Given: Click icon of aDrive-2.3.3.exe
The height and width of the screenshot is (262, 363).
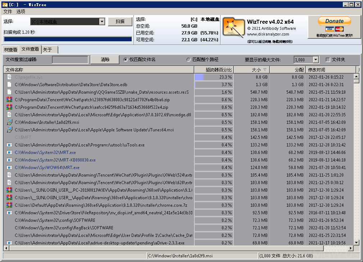Looking at the screenshot, I should point(9,243).
